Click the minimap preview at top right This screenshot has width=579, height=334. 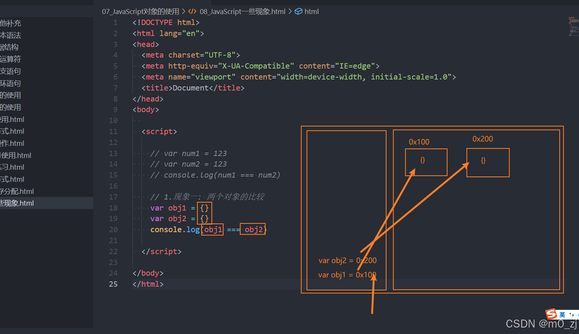point(573,27)
